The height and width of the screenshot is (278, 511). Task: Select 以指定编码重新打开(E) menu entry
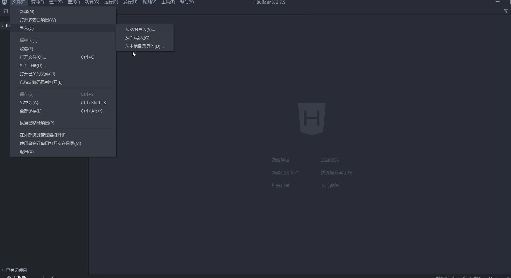coord(63,82)
